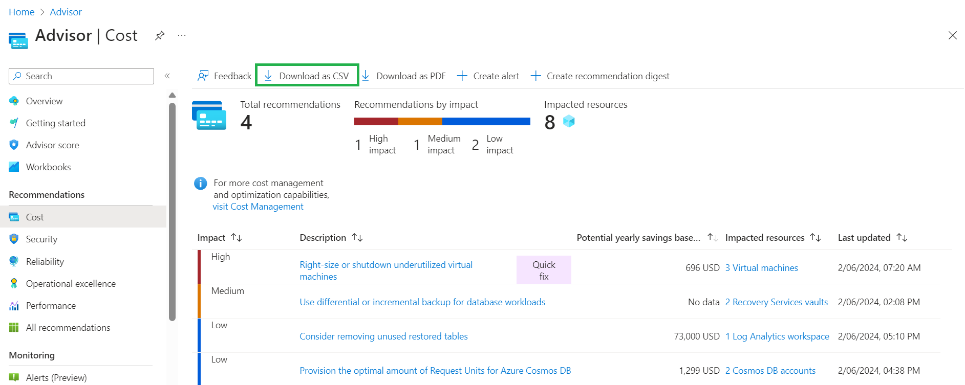Image resolution: width=965 pixels, height=385 pixels.
Task: Sort table by Impact column
Action: coord(237,238)
